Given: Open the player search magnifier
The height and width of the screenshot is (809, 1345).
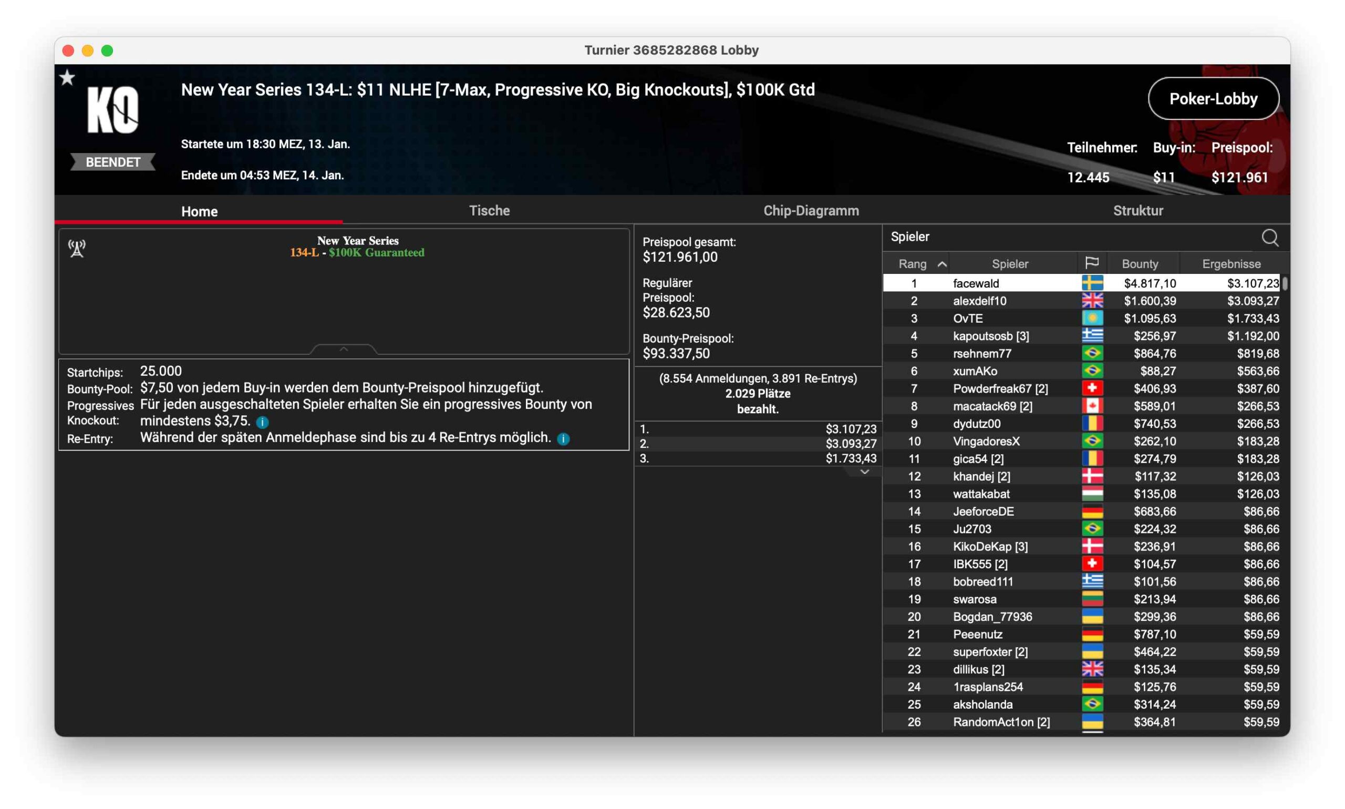Looking at the screenshot, I should pyautogui.click(x=1269, y=238).
